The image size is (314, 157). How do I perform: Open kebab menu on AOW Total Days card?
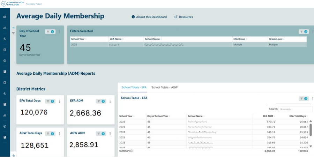point(59,134)
